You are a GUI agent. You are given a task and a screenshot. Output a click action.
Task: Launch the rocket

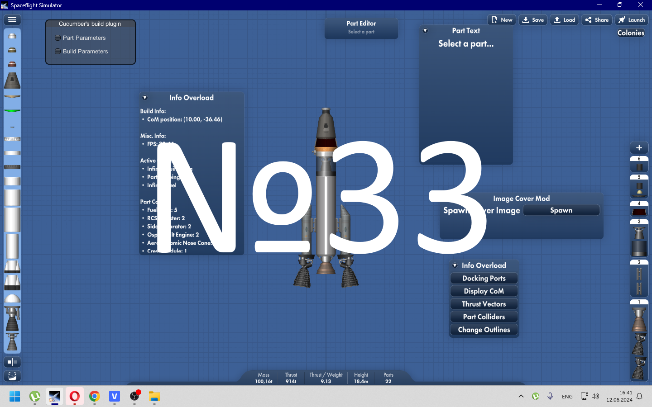click(632, 20)
